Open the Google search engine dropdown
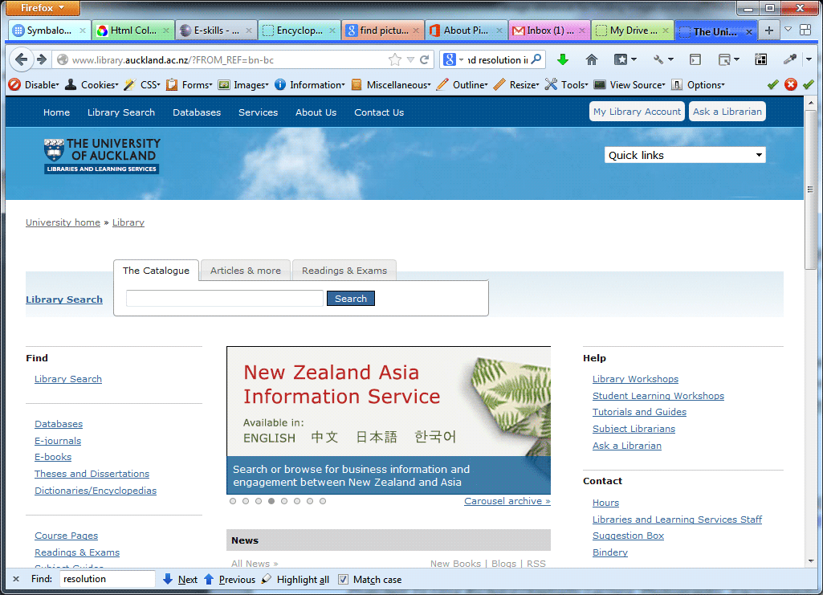Image resolution: width=823 pixels, height=595 pixels. 454,59
